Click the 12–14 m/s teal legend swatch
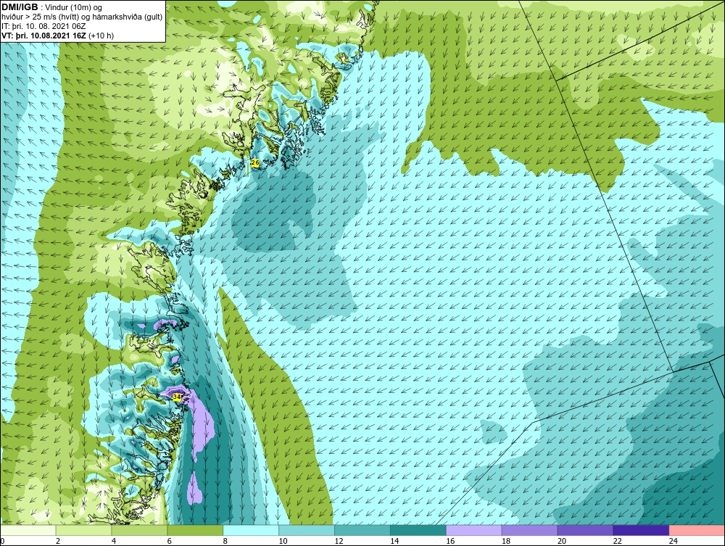The image size is (725, 546). tap(362, 530)
